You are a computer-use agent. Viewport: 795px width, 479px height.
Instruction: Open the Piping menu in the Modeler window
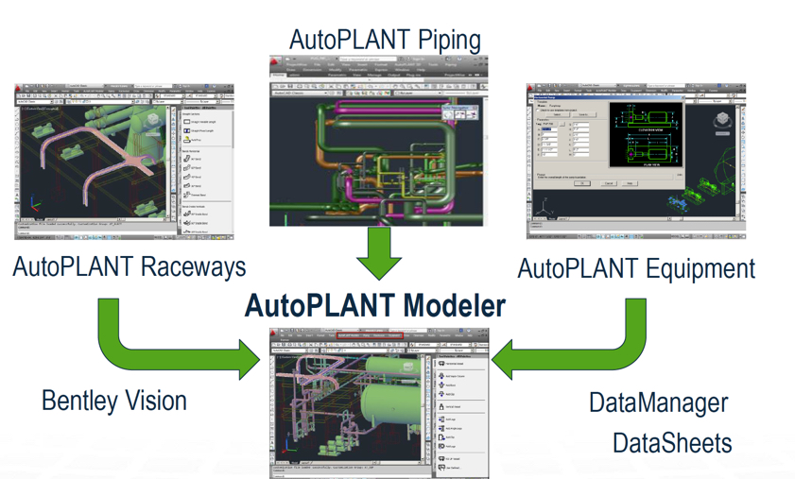[x=366, y=335]
